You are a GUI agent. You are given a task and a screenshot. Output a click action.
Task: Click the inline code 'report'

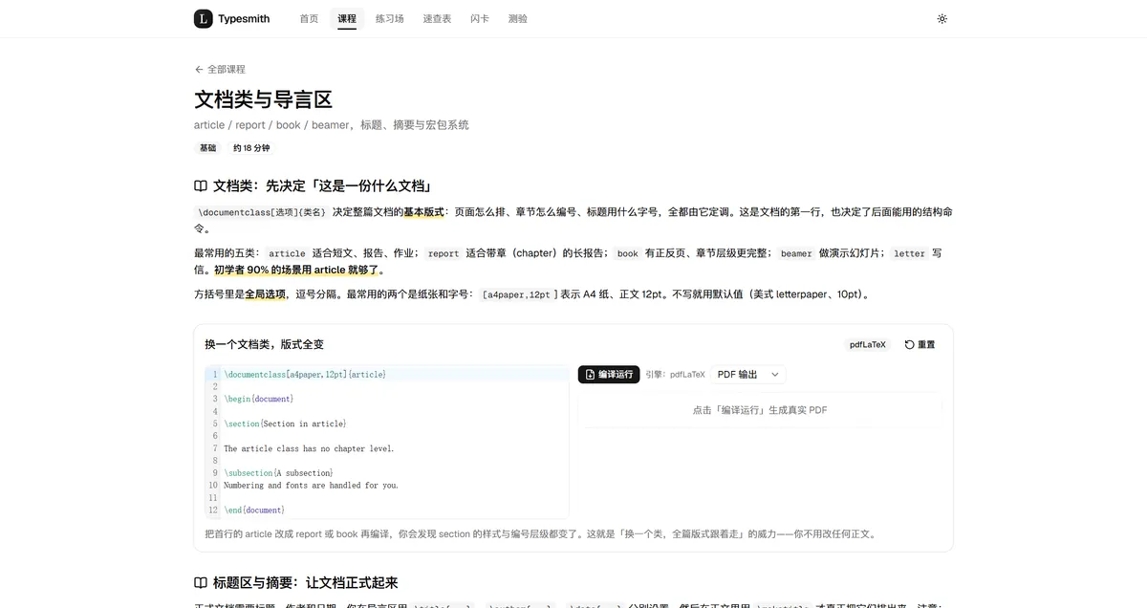click(x=444, y=253)
